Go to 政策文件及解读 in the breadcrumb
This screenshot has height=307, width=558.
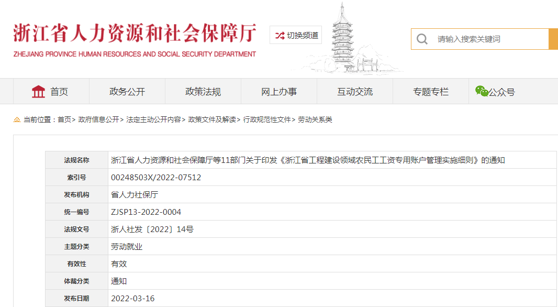point(212,119)
